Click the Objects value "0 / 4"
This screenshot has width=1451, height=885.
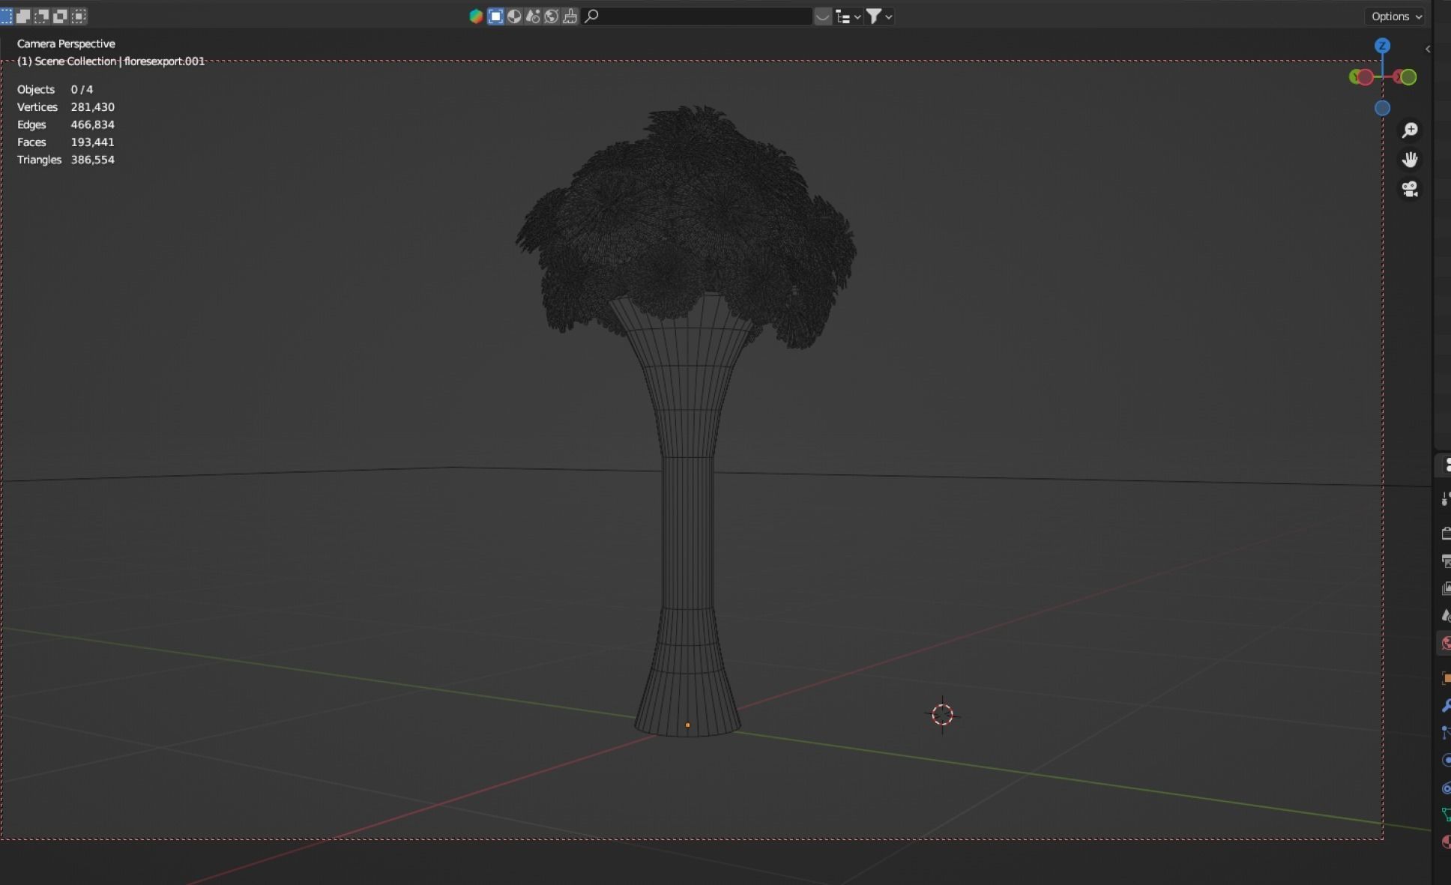[x=82, y=90]
